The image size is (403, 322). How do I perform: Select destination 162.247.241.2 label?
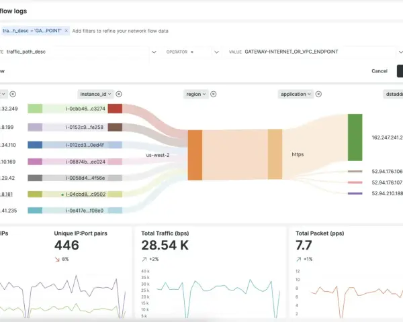[x=387, y=138]
